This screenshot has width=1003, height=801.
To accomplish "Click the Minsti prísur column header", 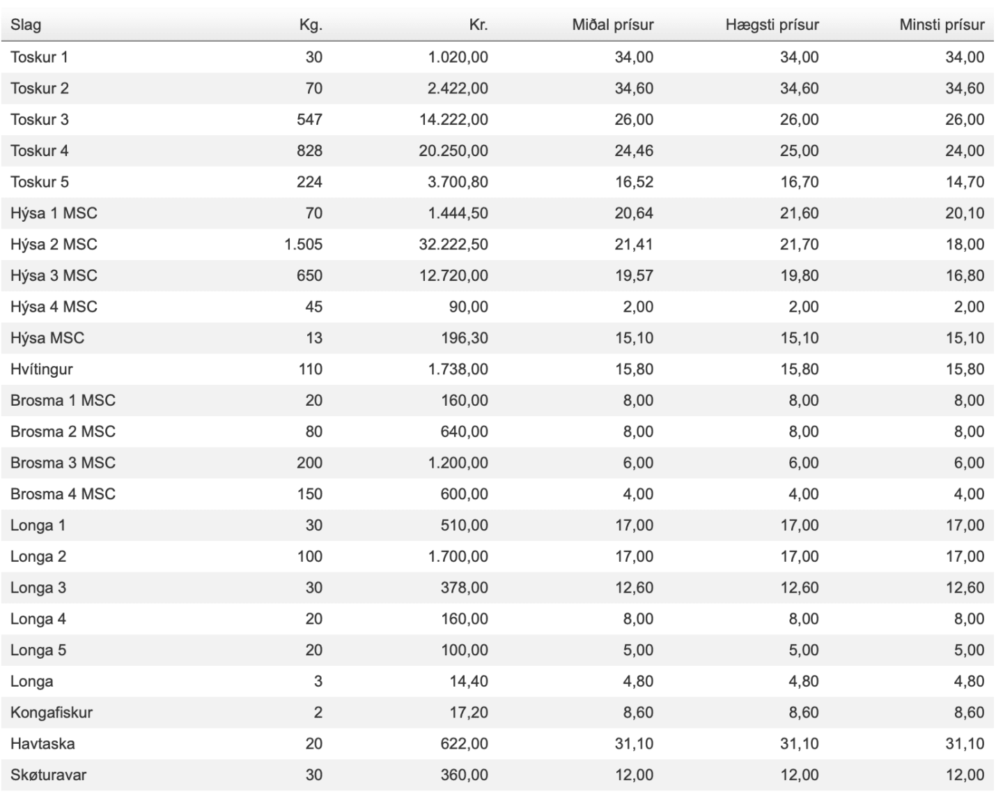I will (x=942, y=25).
